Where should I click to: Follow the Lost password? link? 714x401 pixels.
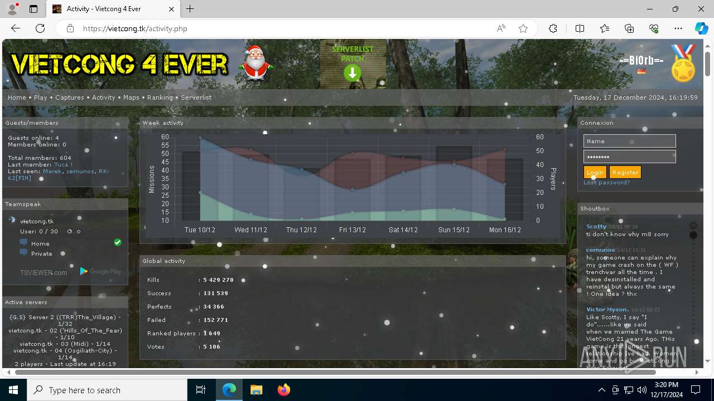coord(606,183)
